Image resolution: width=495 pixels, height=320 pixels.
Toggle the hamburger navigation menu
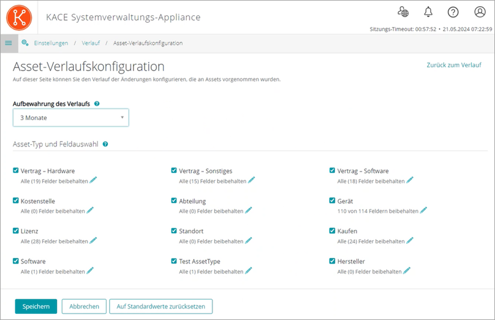pos(9,43)
